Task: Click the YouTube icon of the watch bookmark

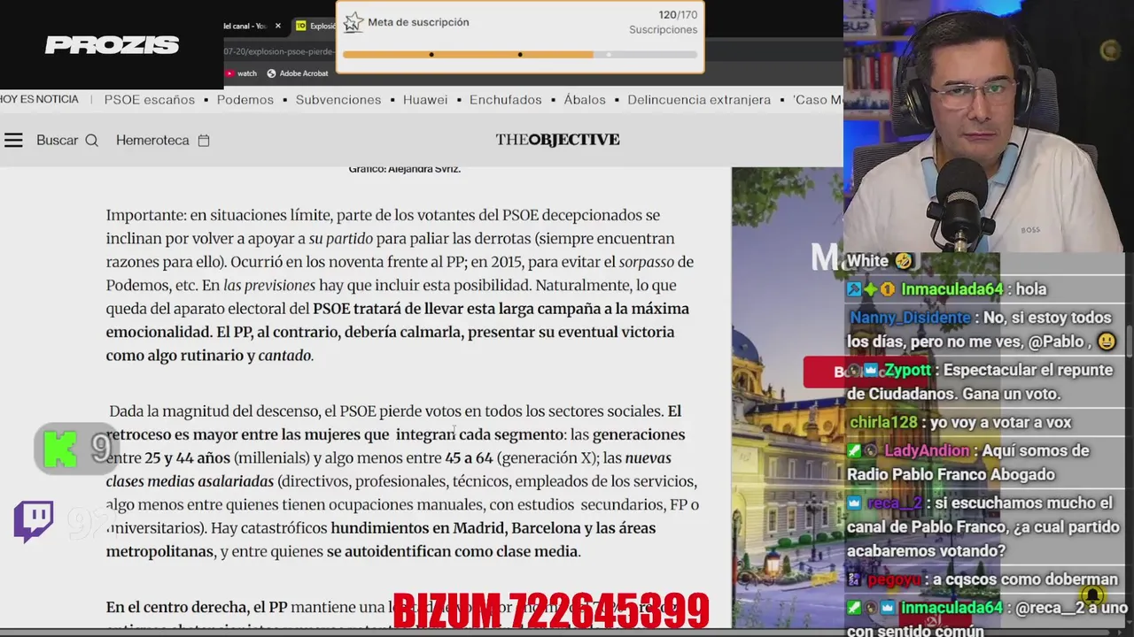Action: 229,73
